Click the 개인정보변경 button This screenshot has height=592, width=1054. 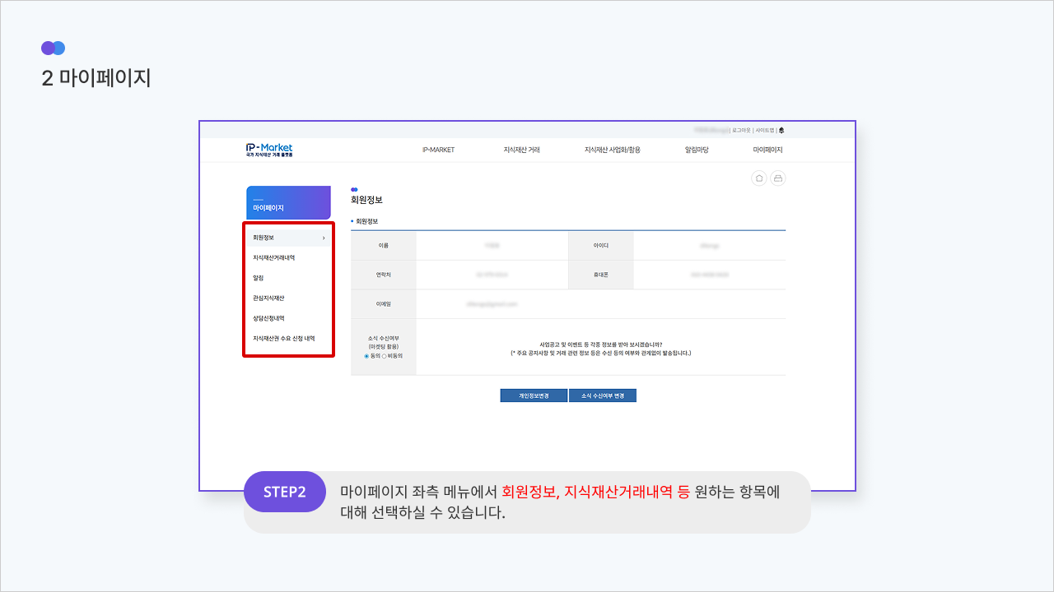(x=534, y=395)
